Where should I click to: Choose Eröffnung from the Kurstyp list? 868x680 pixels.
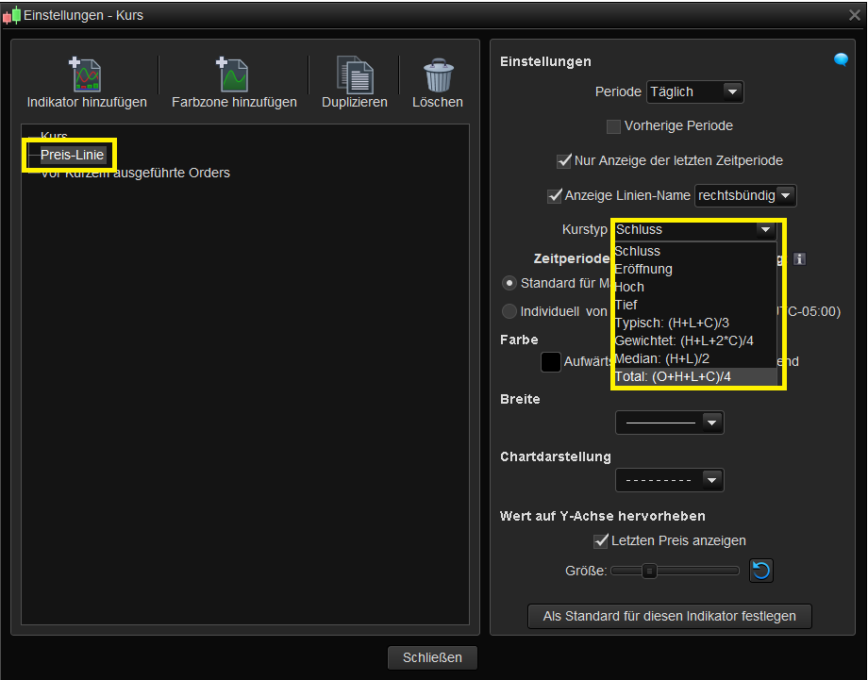695,270
